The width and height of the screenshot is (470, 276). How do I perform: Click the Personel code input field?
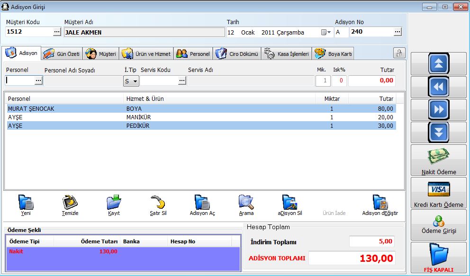point(20,80)
